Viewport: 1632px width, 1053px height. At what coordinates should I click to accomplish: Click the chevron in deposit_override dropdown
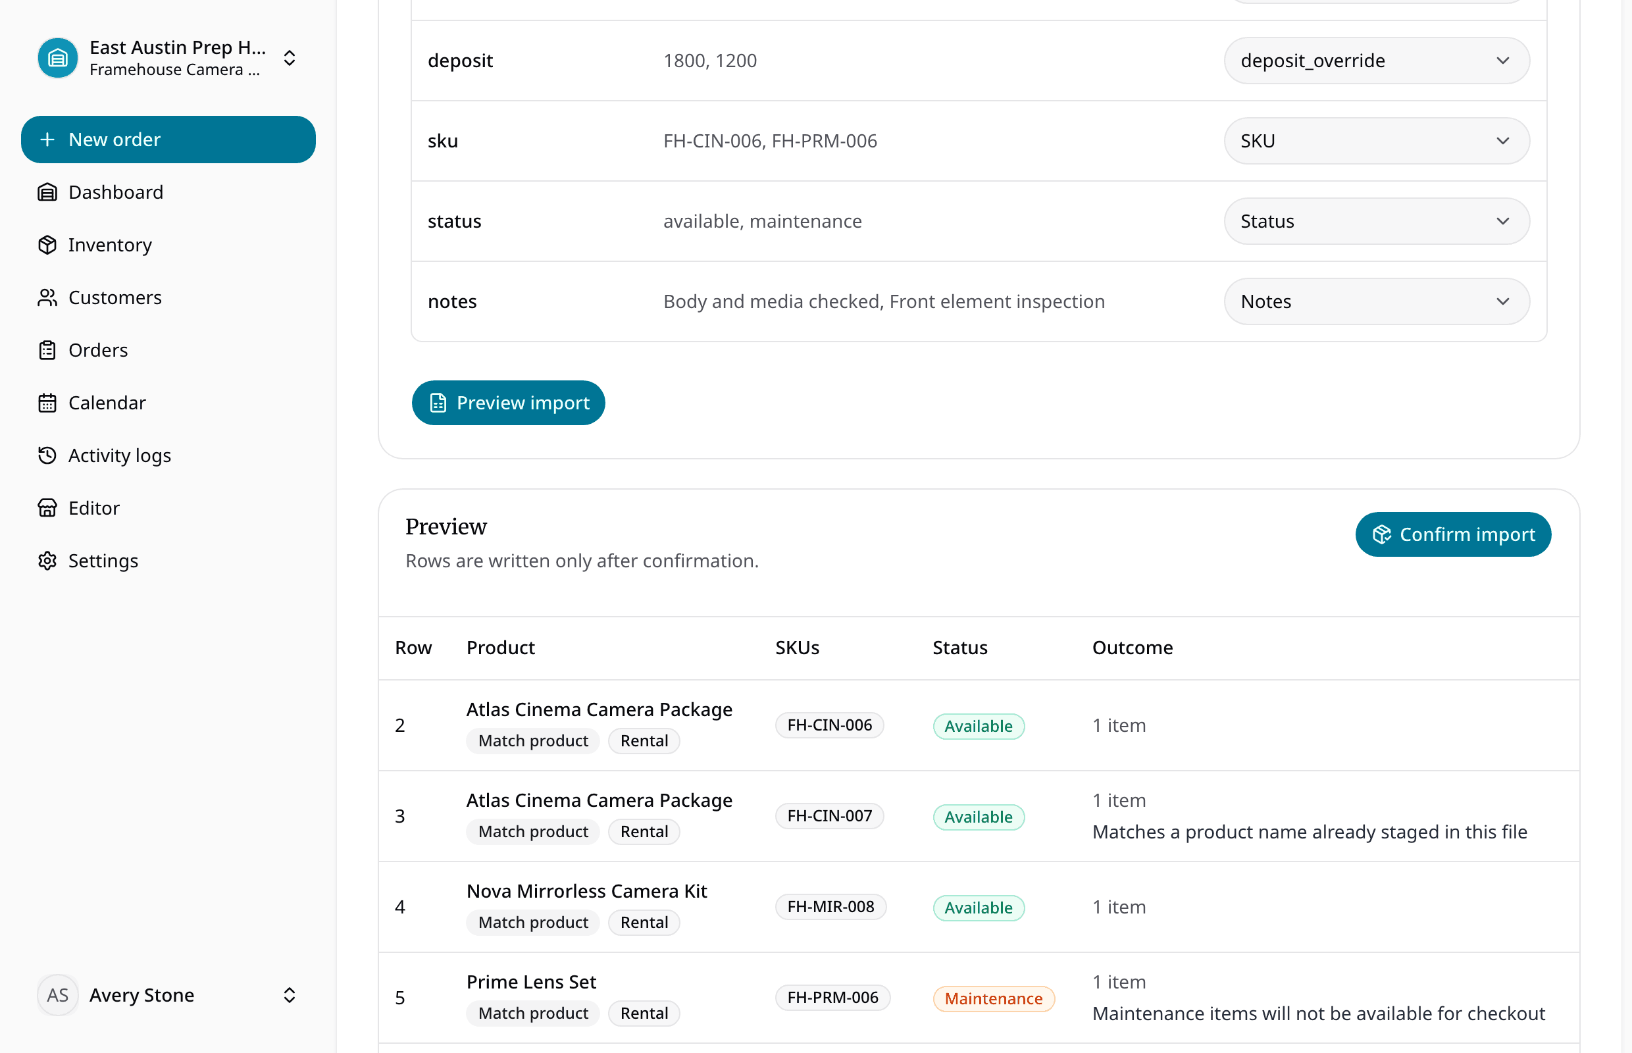pyautogui.click(x=1503, y=61)
